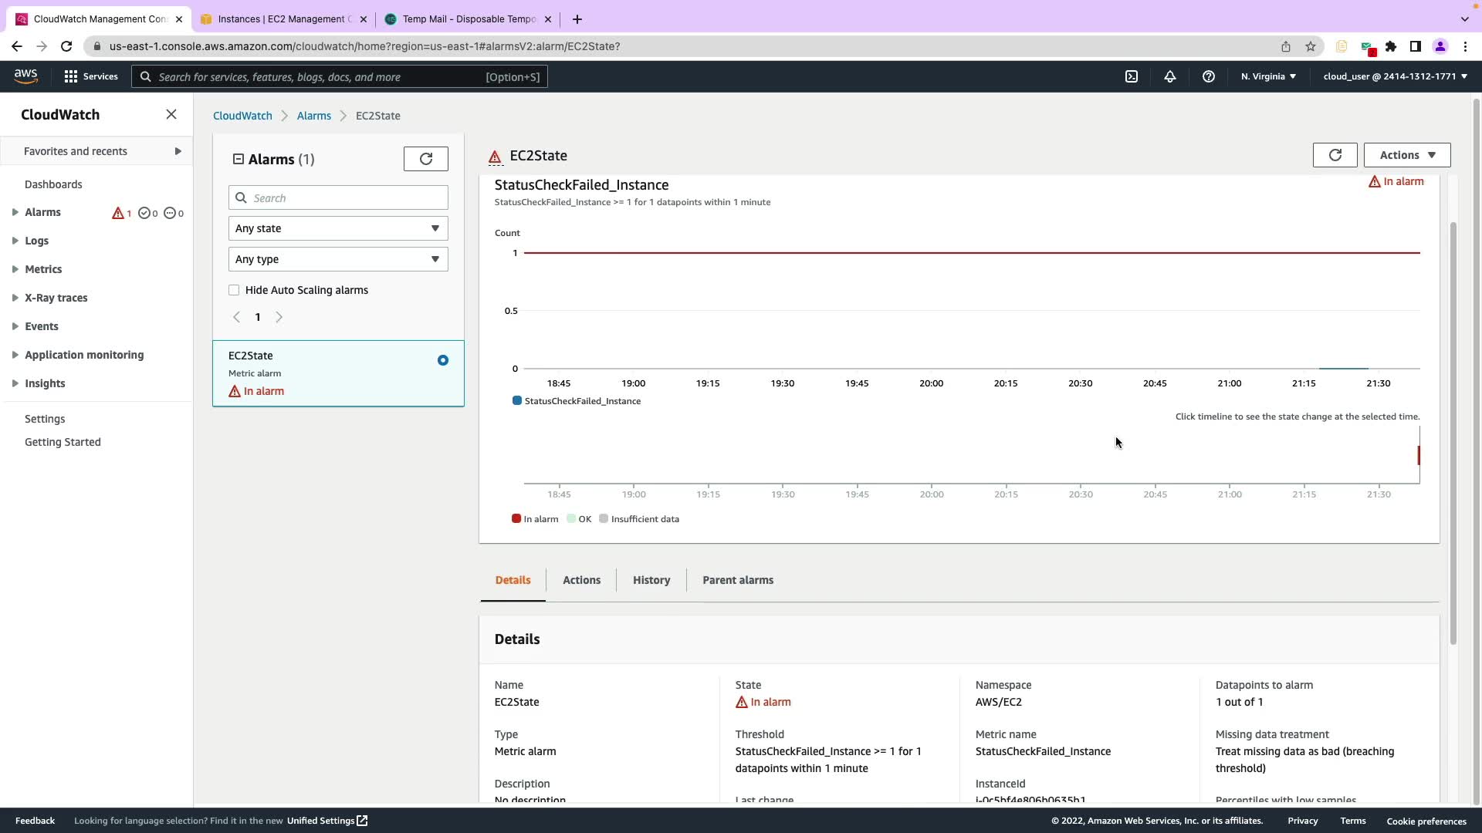Click the red In alarm timeline marker
Viewport: 1482px width, 833px height.
pos(1418,455)
